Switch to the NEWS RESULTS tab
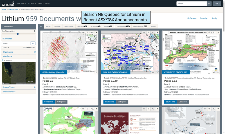This screenshot has height=134, width=225. click(x=140, y=26)
